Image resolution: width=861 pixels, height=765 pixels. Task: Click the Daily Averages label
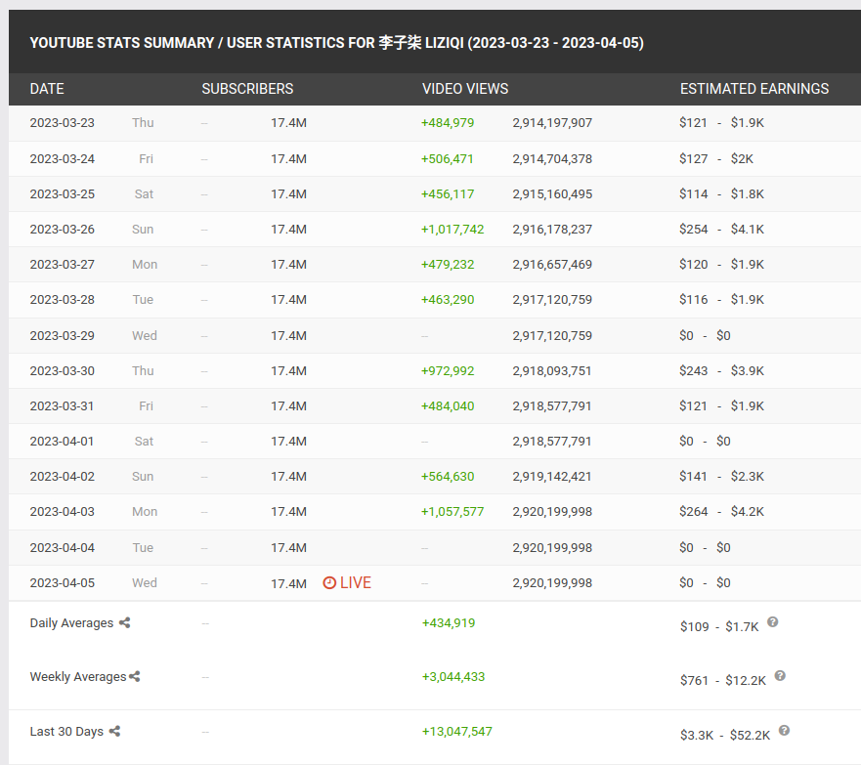coord(71,623)
